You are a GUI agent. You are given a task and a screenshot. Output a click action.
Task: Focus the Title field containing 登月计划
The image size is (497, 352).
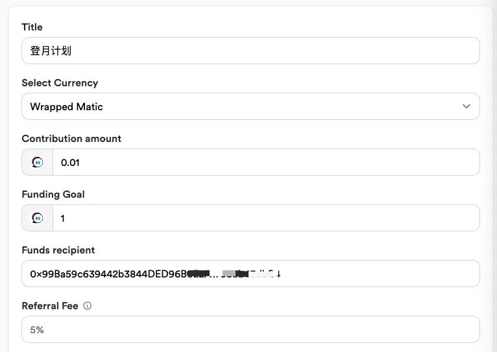(x=250, y=51)
